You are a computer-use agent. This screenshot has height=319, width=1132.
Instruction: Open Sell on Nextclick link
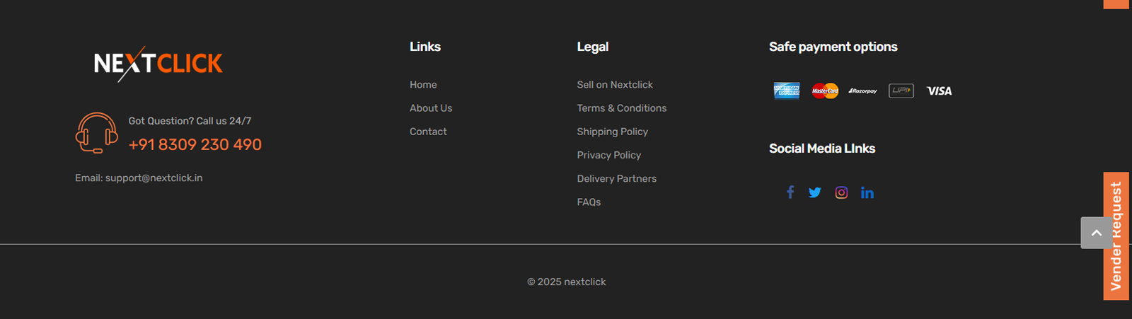(x=615, y=85)
